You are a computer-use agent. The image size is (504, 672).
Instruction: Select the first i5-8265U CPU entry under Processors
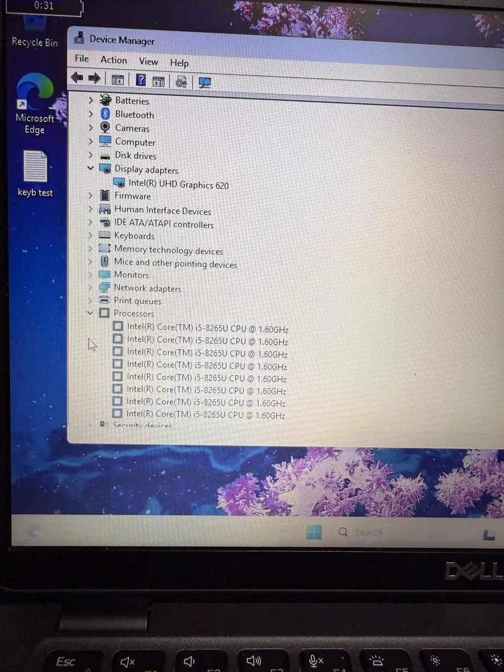click(208, 329)
